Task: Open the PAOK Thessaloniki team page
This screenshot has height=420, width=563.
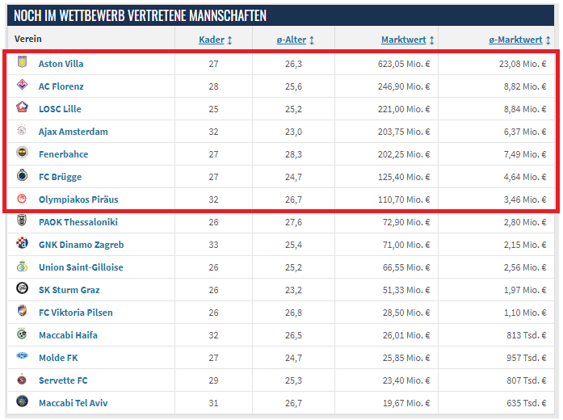Action: (x=78, y=222)
